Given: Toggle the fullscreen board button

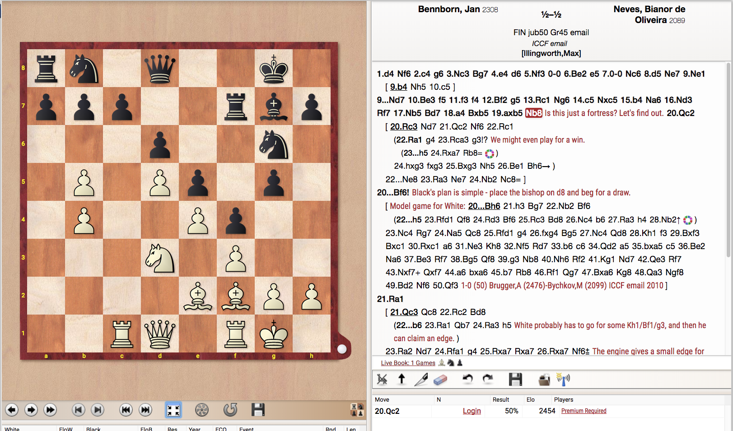Looking at the screenshot, I should pos(173,410).
